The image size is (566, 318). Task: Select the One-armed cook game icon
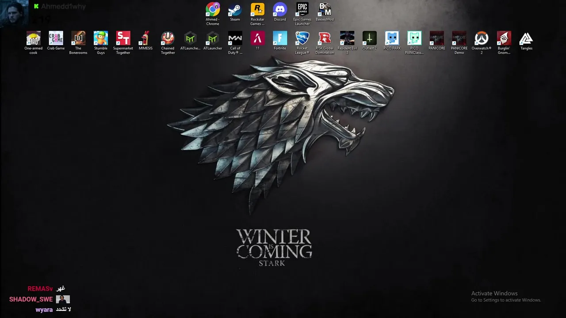(34, 43)
